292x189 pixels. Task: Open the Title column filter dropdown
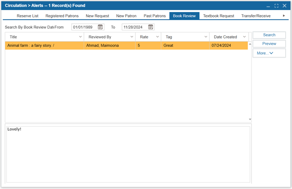click(81, 37)
